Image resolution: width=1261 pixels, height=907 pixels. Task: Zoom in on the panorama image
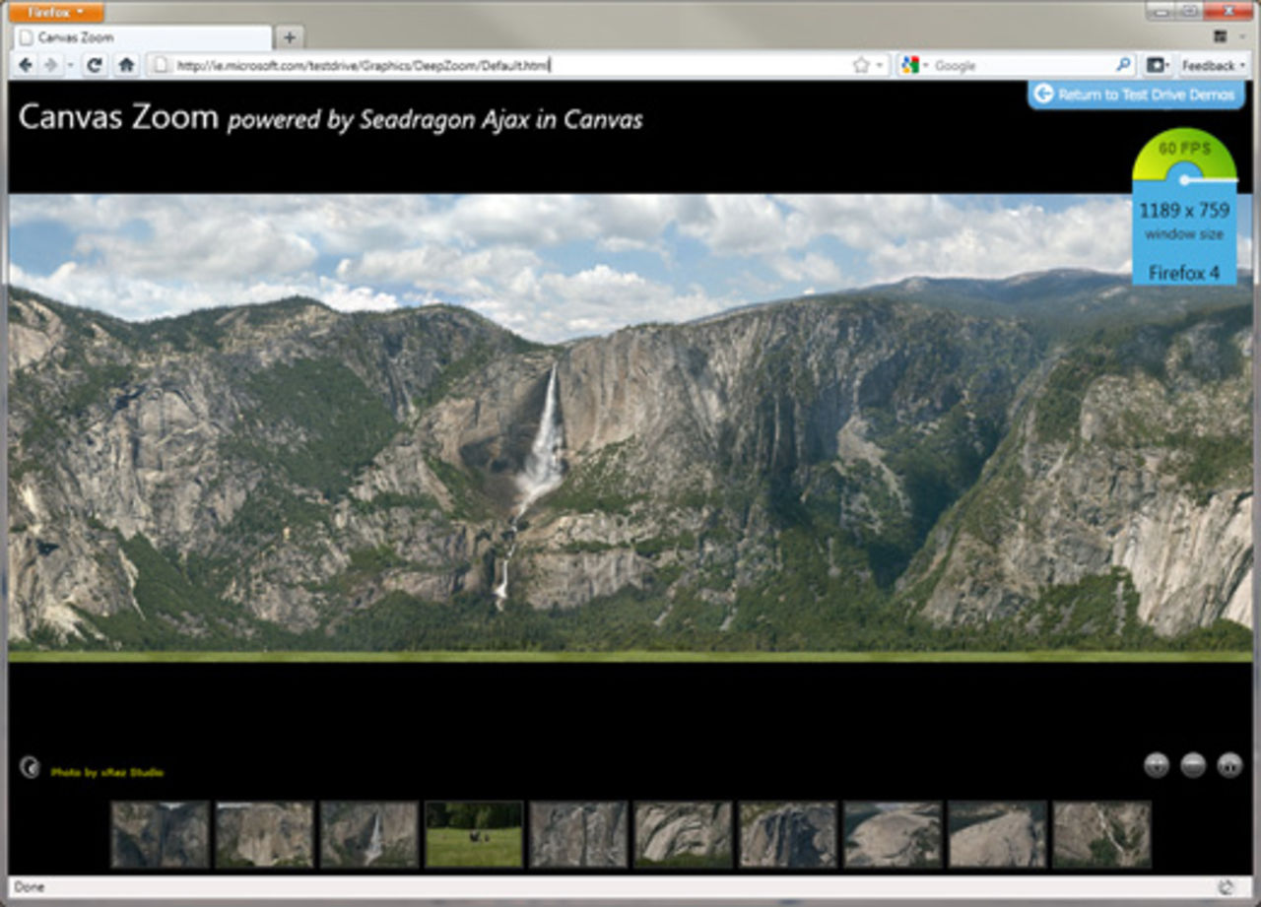click(1157, 765)
